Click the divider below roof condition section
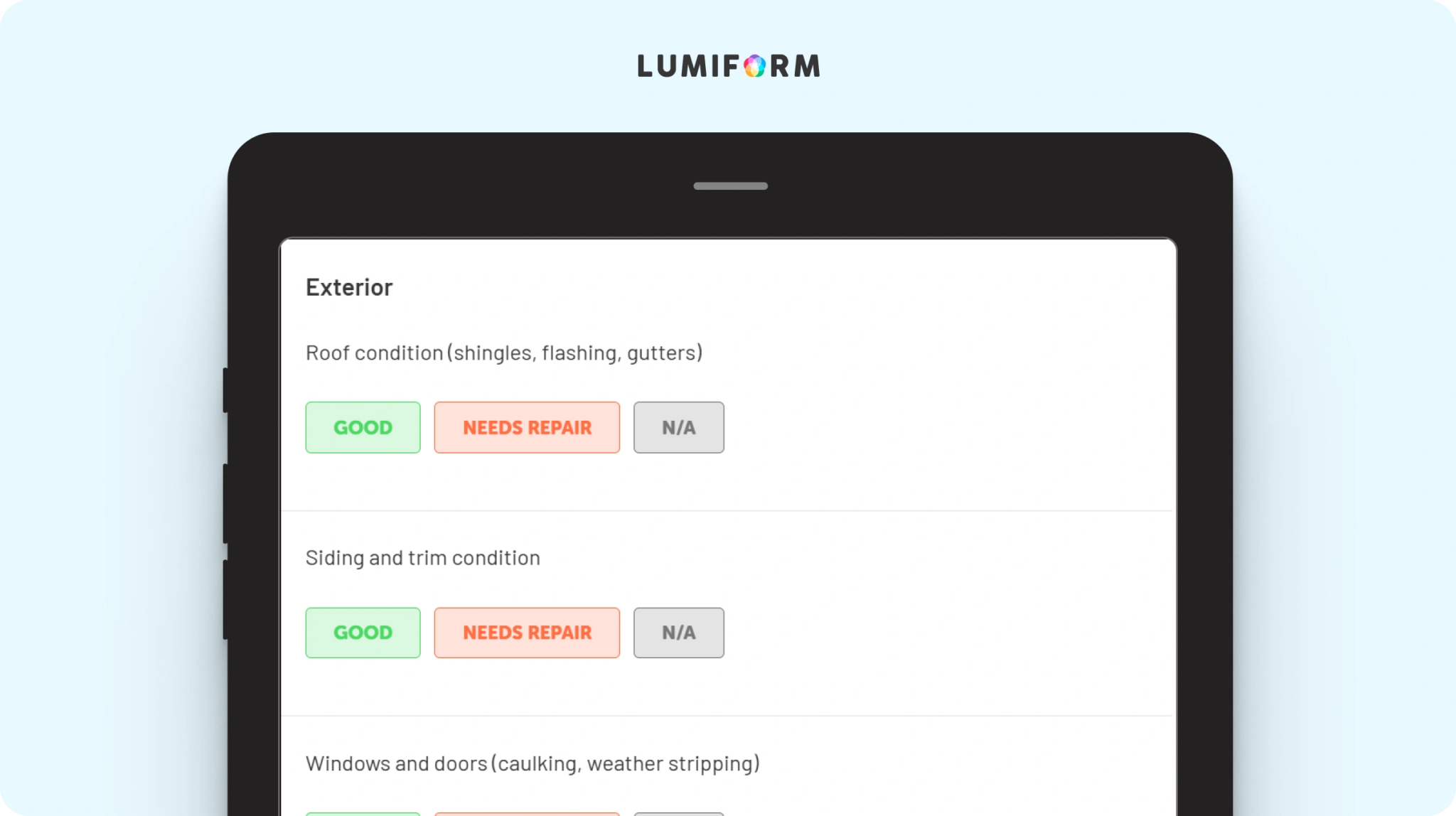The width and height of the screenshot is (1456, 816). coord(727,510)
